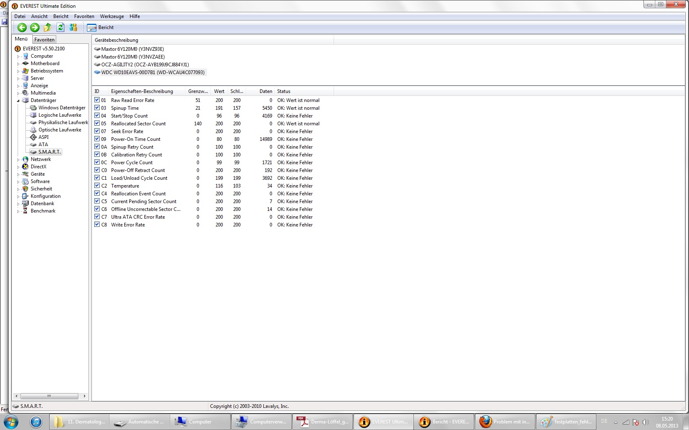Open Logische Laufwerke tree entry
The height and width of the screenshot is (430, 689).
click(60, 115)
